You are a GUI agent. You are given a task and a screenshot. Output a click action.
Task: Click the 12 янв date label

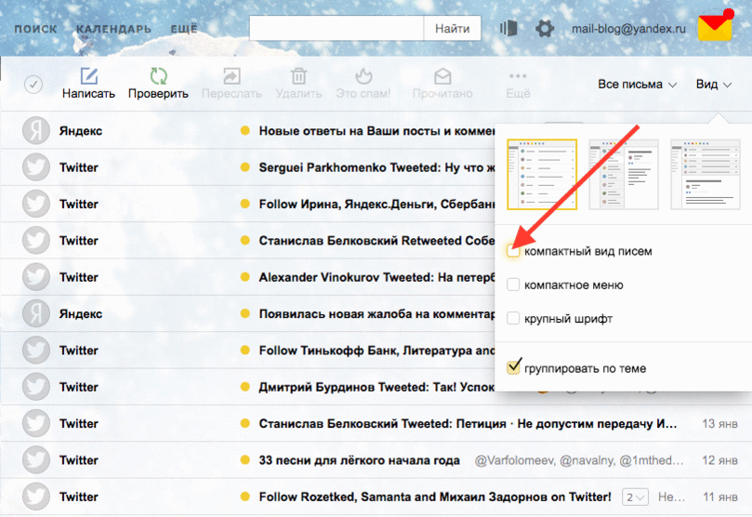719,460
